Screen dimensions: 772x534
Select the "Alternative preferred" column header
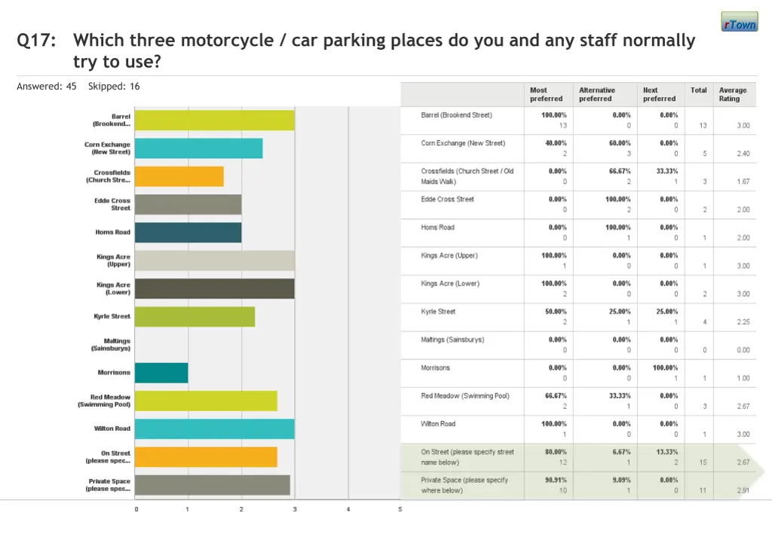coord(596,94)
